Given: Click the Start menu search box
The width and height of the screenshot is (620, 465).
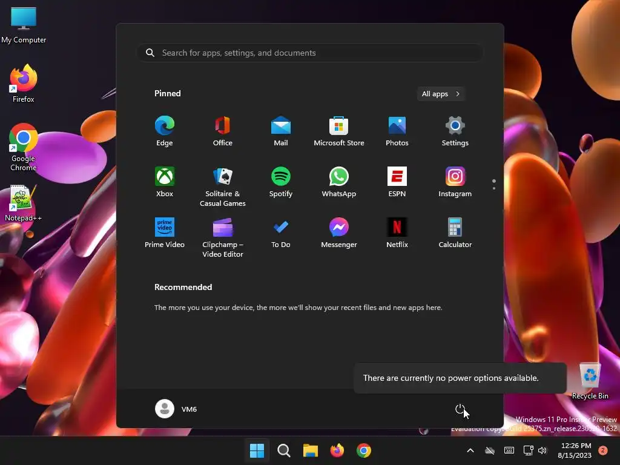Looking at the screenshot, I should (x=310, y=53).
